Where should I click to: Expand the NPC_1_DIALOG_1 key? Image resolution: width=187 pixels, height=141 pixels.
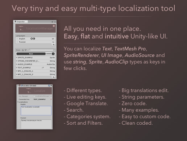pos(17,71)
